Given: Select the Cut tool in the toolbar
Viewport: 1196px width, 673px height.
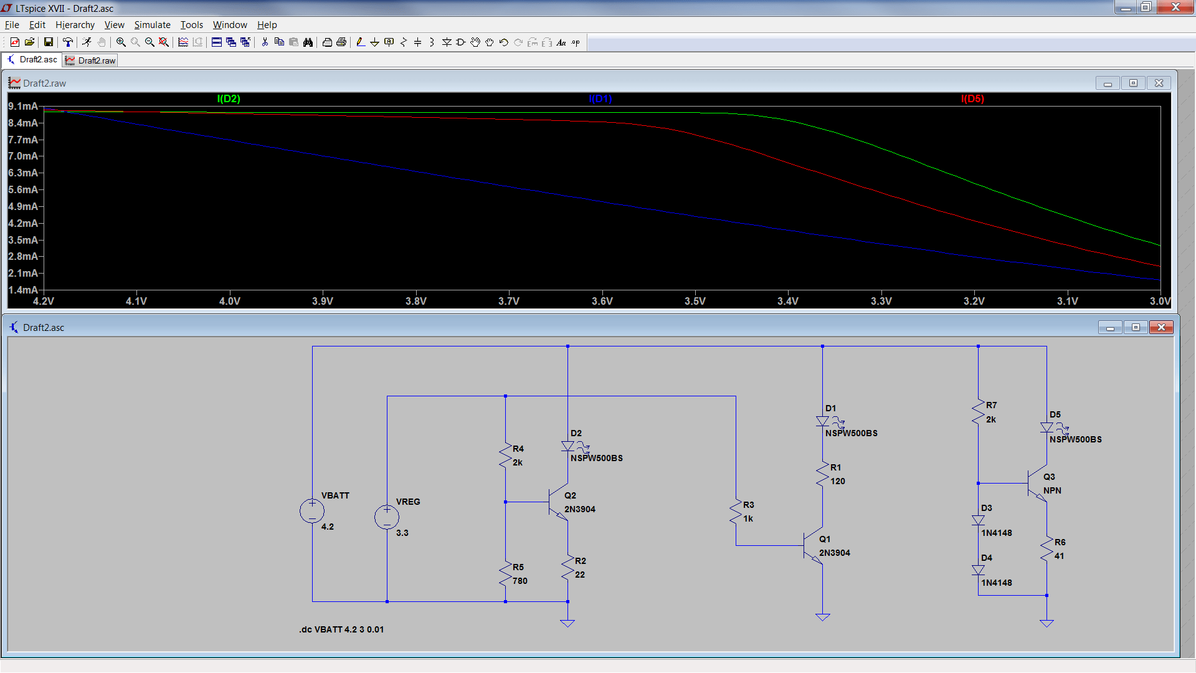Looking at the screenshot, I should tap(263, 42).
